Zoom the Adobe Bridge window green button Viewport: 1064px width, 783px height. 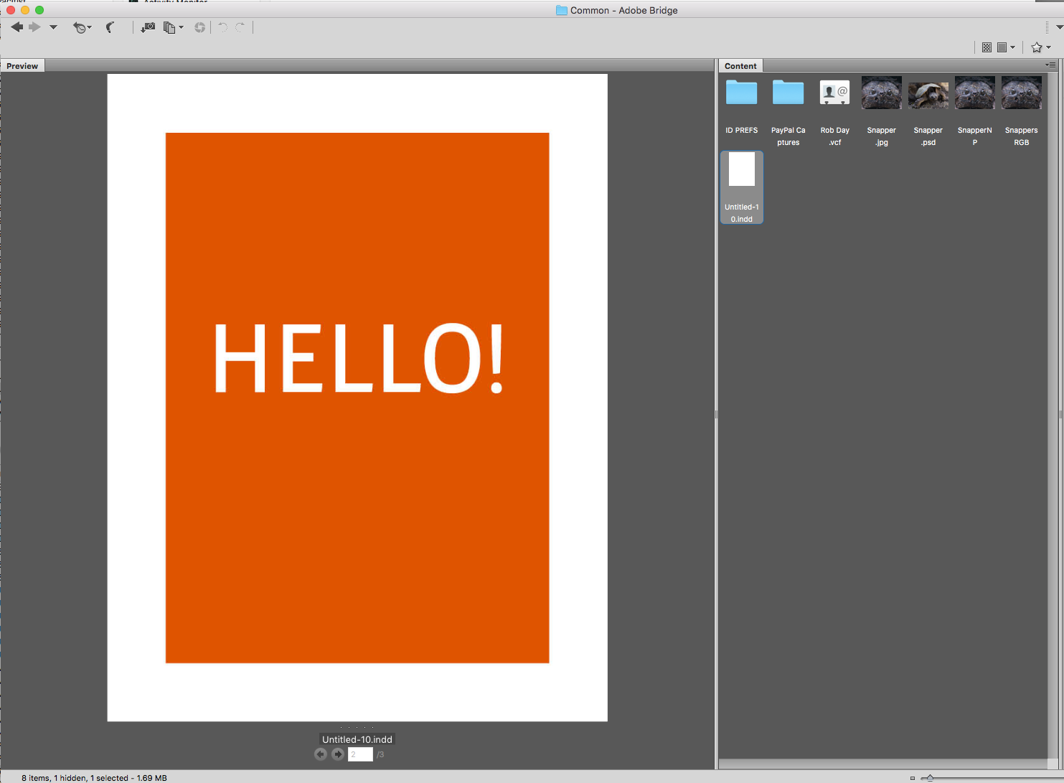click(x=39, y=10)
